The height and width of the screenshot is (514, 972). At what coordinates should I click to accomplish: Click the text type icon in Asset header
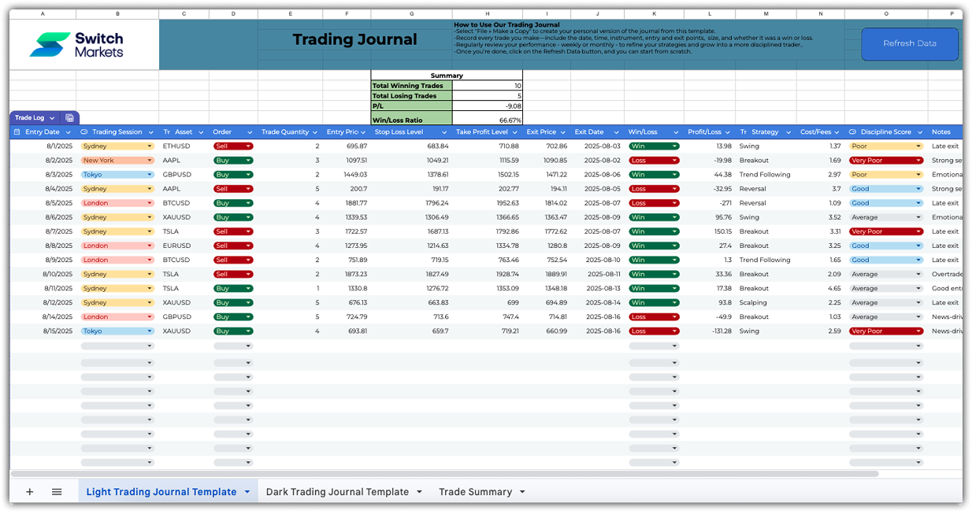[x=167, y=132]
